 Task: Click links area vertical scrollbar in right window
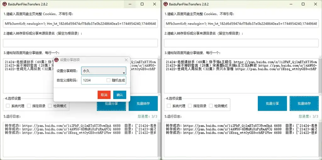tap(320, 75)
